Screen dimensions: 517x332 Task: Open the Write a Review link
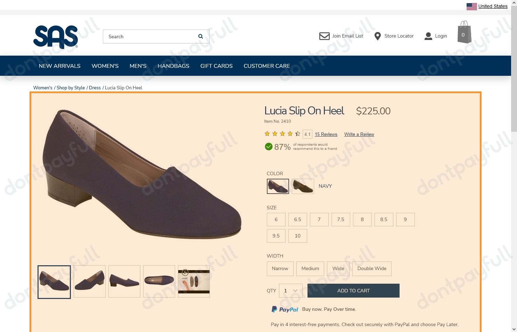click(359, 134)
